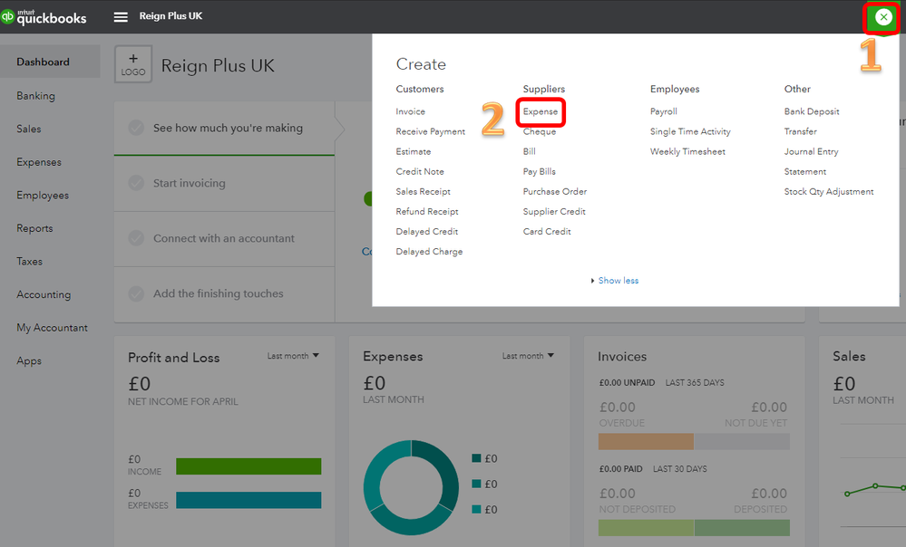The width and height of the screenshot is (906, 547).
Task: Select Cheque under Suppliers
Action: [540, 131]
